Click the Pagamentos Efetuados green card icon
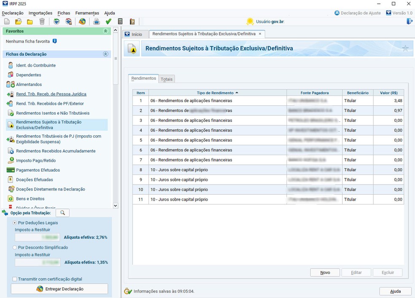 11,170
